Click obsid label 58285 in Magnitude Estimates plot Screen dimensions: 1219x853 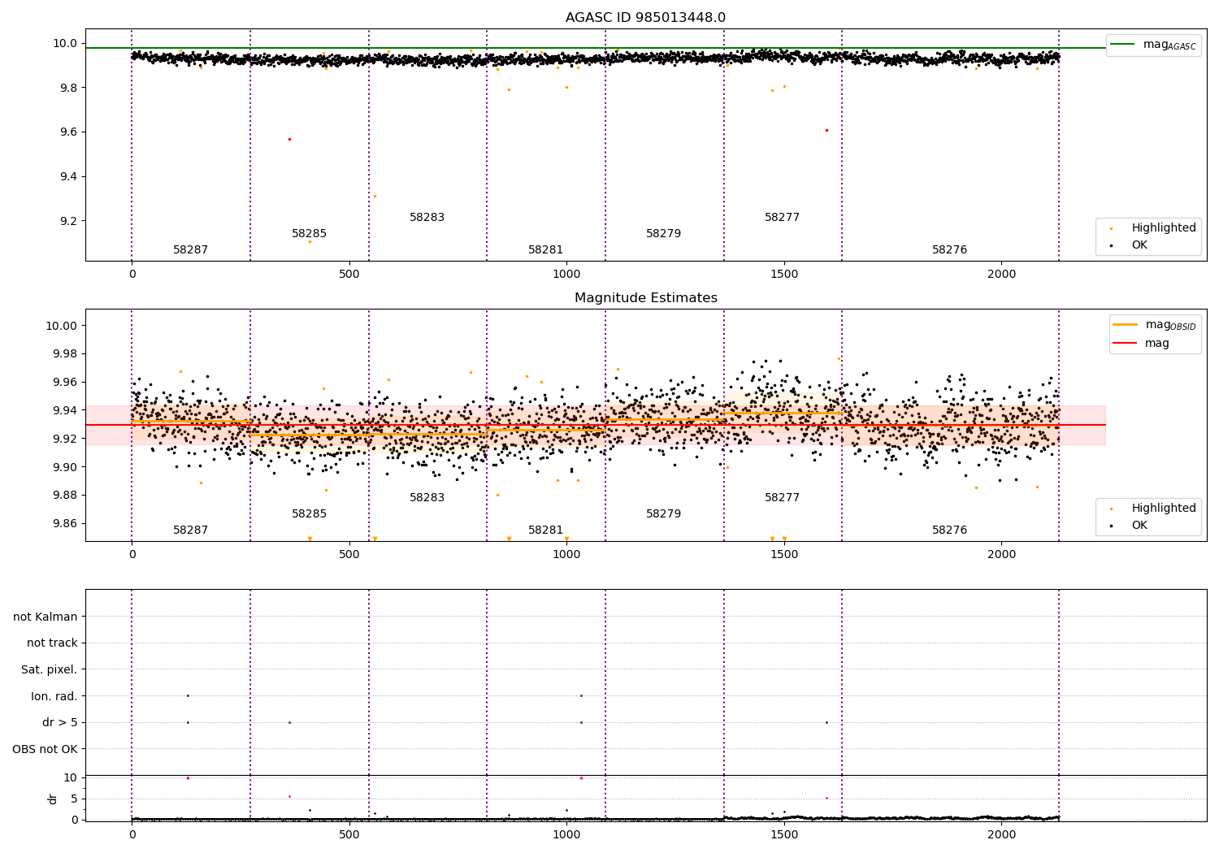point(310,514)
